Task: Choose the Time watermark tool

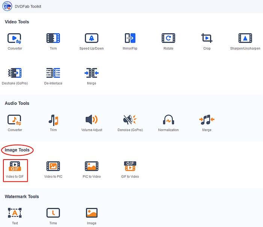Action: 53,216
